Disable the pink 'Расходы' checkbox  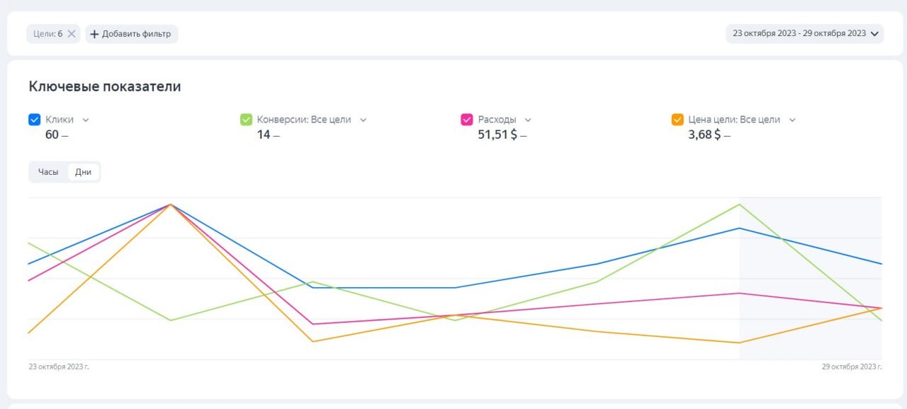467,120
